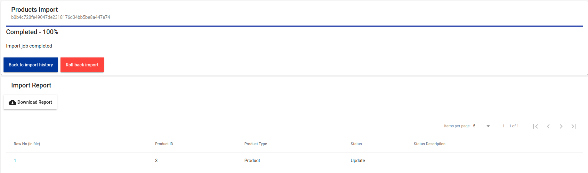Select the Product type cell in the row
This screenshot has height=173, width=588.
pyautogui.click(x=252, y=161)
